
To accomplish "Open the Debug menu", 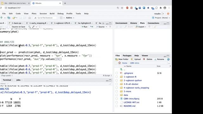I will coord(61,14).
